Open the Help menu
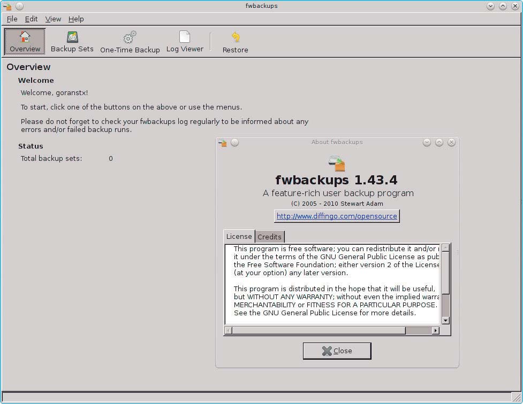523x404 pixels. (x=76, y=19)
